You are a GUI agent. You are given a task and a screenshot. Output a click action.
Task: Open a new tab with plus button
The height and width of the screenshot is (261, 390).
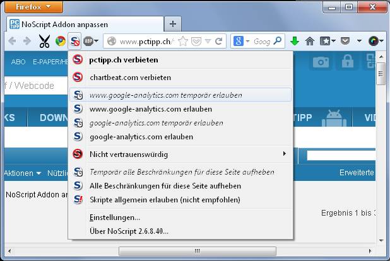173,24
